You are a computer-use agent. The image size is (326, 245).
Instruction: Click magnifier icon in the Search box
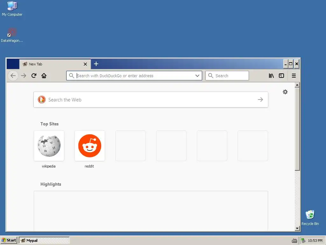(x=211, y=76)
